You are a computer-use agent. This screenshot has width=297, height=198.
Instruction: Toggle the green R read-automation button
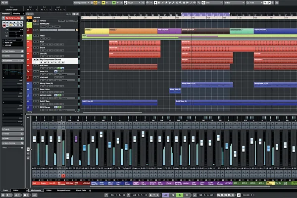coord(114,2)
